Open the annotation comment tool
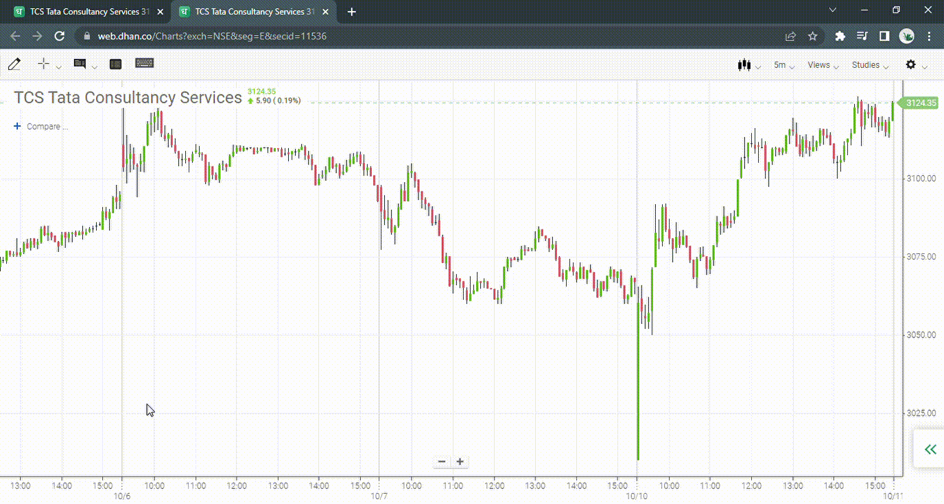944x504 pixels. click(x=80, y=64)
